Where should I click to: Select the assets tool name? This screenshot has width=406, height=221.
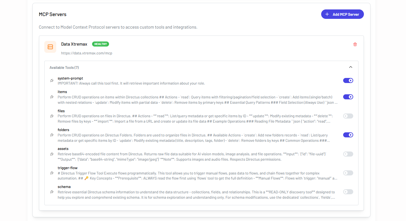pyautogui.click(x=63, y=149)
